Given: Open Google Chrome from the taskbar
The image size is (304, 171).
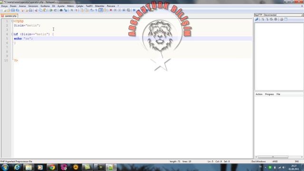Looking at the screenshot, I should 52,167.
